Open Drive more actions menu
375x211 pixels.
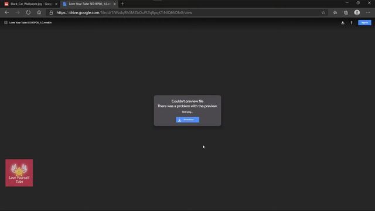(x=352, y=22)
